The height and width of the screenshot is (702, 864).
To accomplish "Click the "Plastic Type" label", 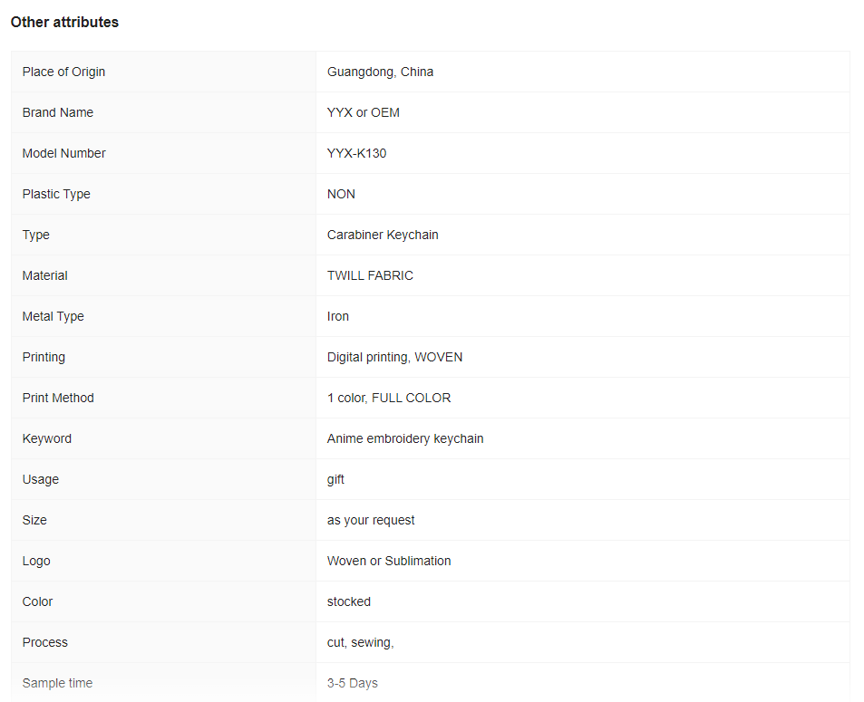I will click(x=56, y=194).
